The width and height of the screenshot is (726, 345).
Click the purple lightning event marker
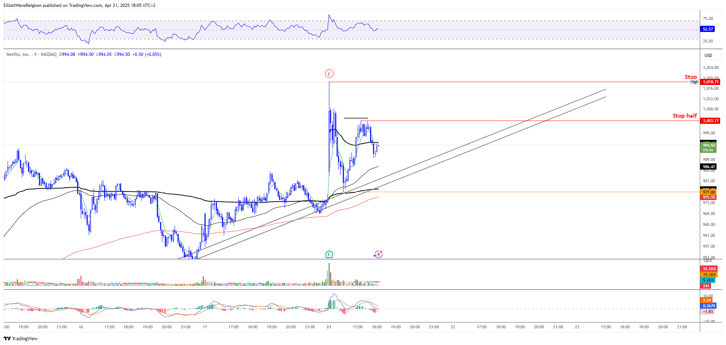click(x=378, y=254)
